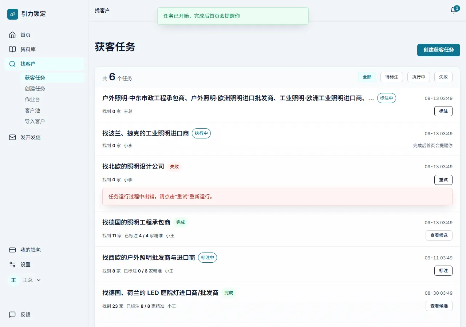466x327 pixels.
Task: Click the 08-30 03:49 timestamp
Action: [x=439, y=293]
